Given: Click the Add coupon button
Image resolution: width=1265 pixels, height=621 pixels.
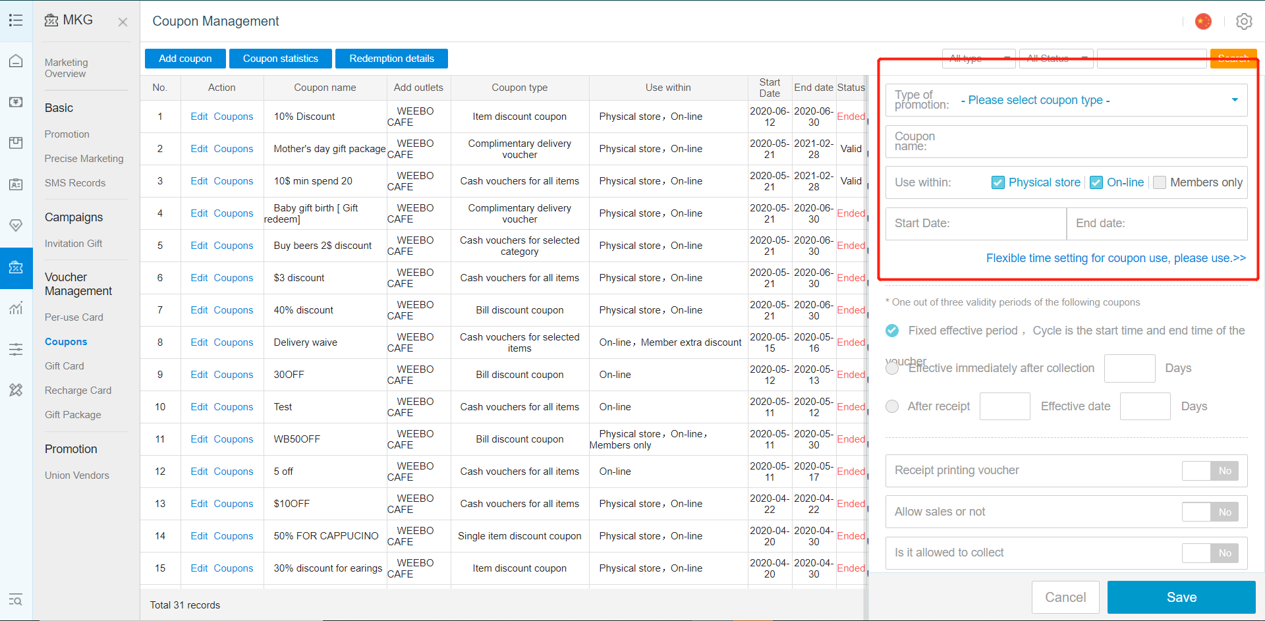Looking at the screenshot, I should pyautogui.click(x=185, y=59).
